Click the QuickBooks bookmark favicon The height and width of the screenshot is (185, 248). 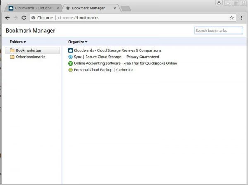(x=70, y=63)
